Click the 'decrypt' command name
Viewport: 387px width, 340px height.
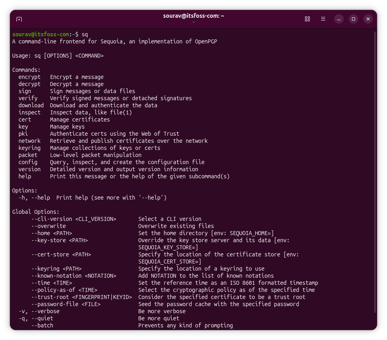click(x=30, y=84)
